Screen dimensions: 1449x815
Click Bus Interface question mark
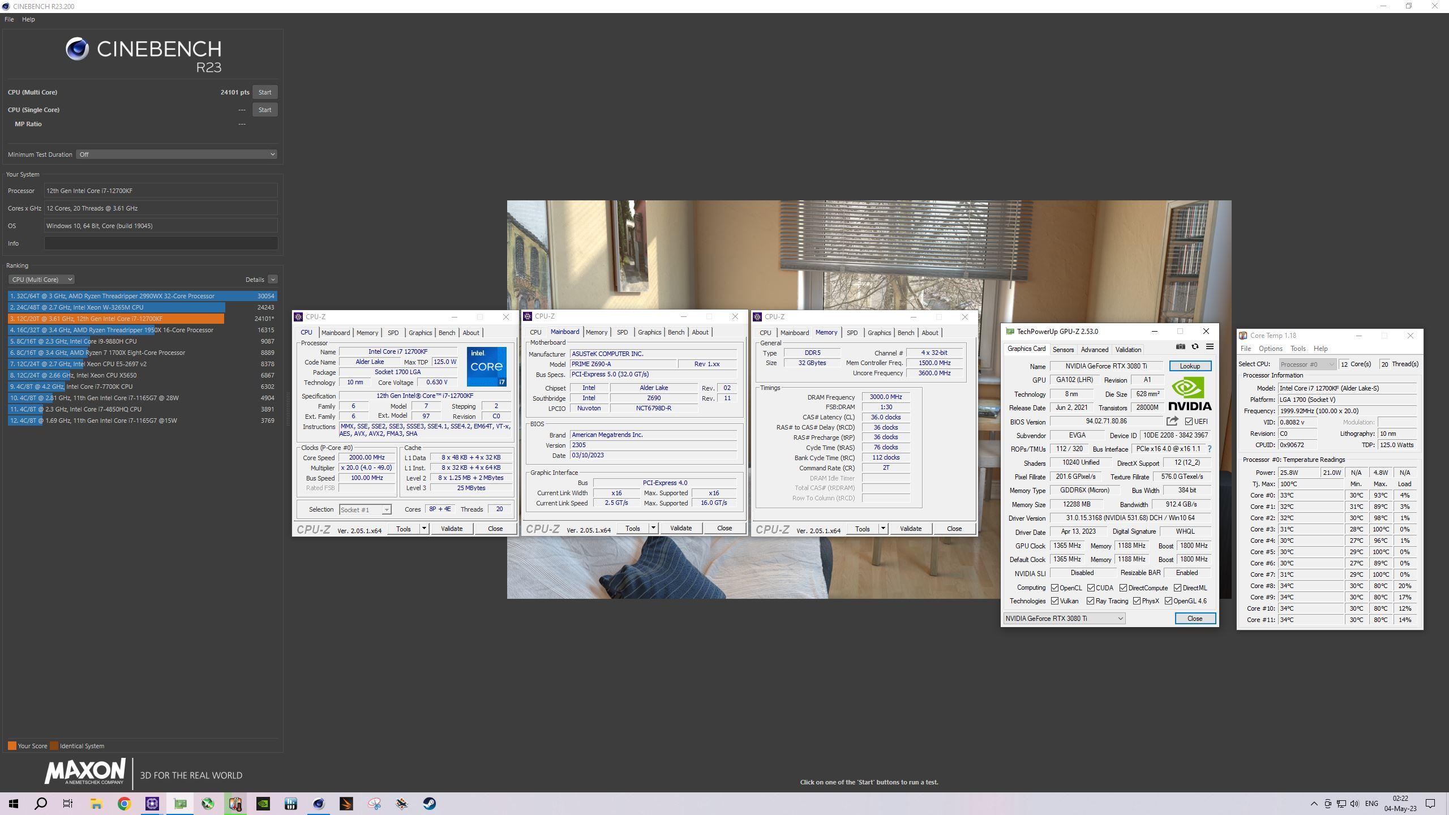coord(1210,449)
